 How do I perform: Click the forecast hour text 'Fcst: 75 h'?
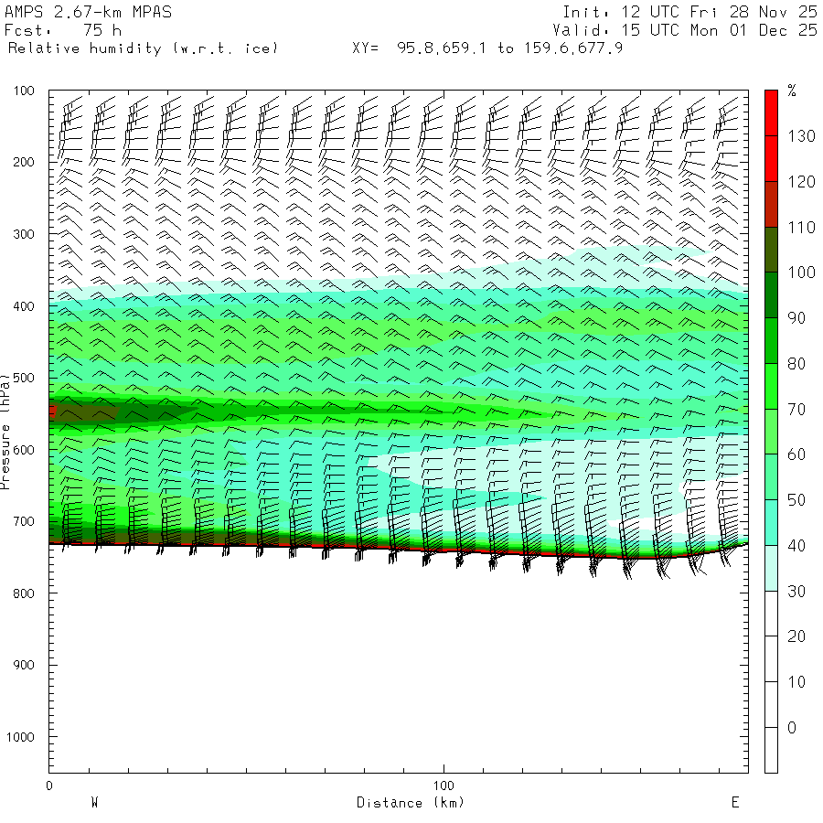coord(63,30)
